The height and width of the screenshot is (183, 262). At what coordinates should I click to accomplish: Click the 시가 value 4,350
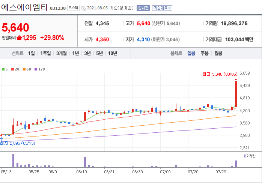coord(102,40)
